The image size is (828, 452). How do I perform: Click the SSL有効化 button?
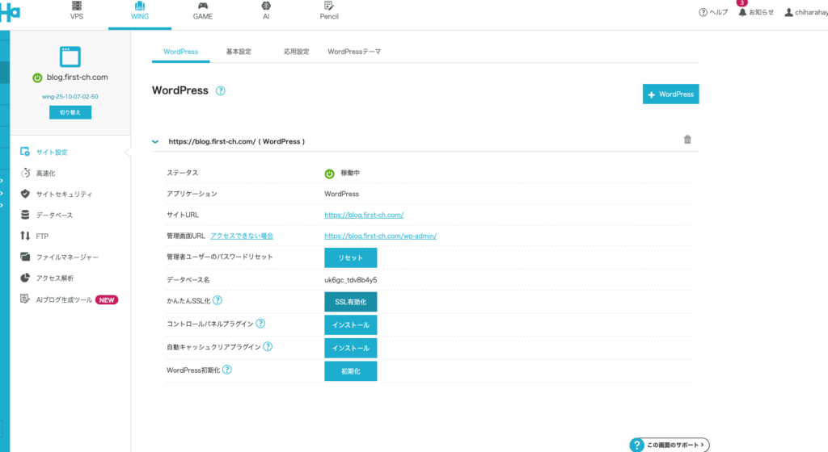tap(350, 302)
